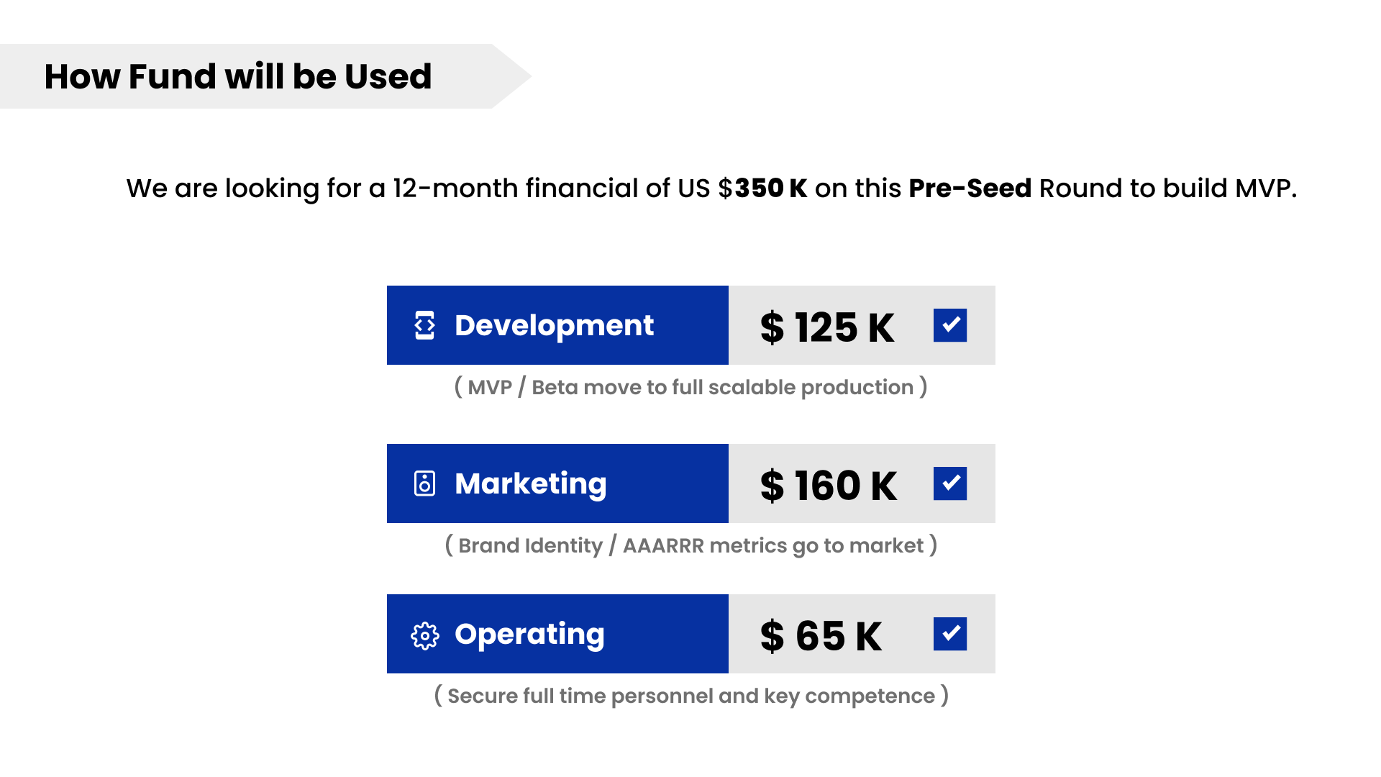Click the Secure full time personnel caption
Screen dimensions: 1381x777
(690, 696)
